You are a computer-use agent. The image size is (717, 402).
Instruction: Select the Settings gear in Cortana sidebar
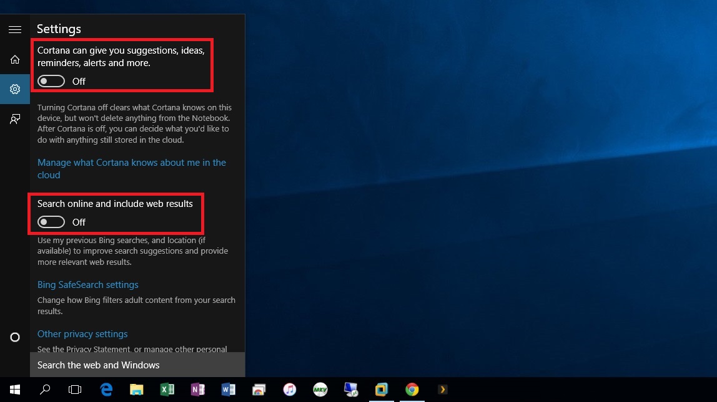pyautogui.click(x=14, y=89)
